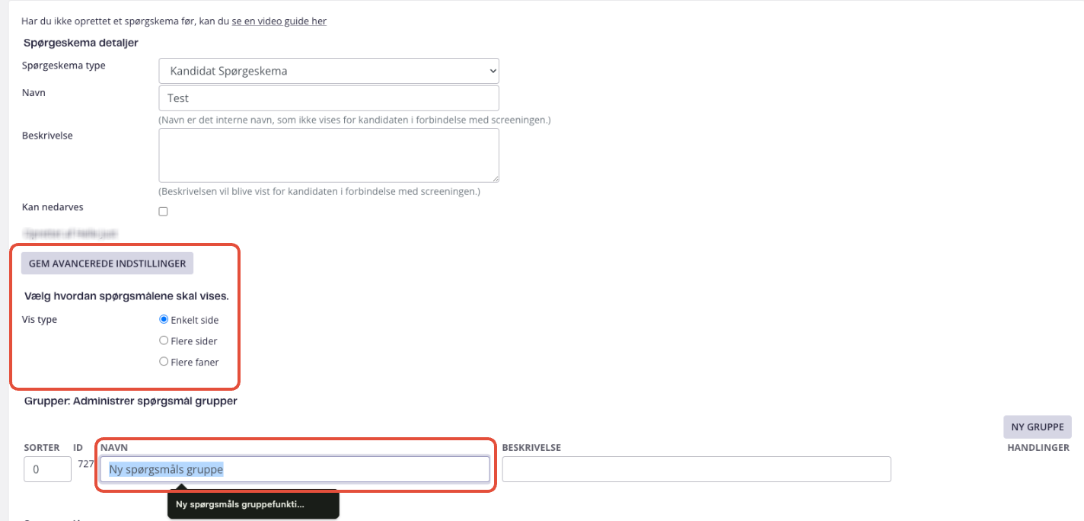This screenshot has height=521, width=1084.
Task: Click 'Gem avancerede indstillinger' button
Action: tap(107, 264)
